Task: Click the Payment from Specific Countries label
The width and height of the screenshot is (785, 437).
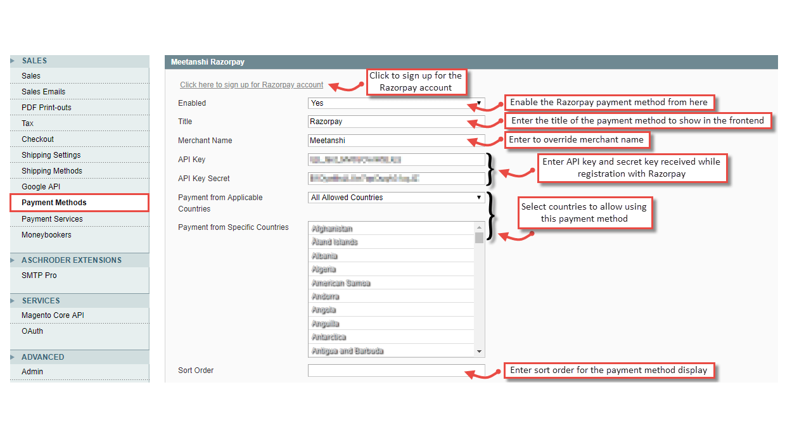Action: tap(233, 227)
